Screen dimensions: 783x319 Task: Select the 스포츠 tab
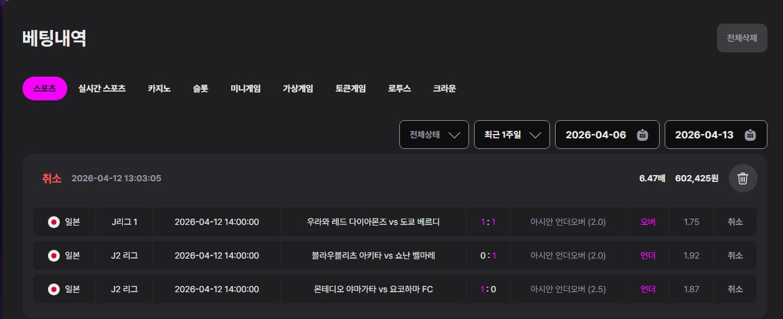[45, 88]
